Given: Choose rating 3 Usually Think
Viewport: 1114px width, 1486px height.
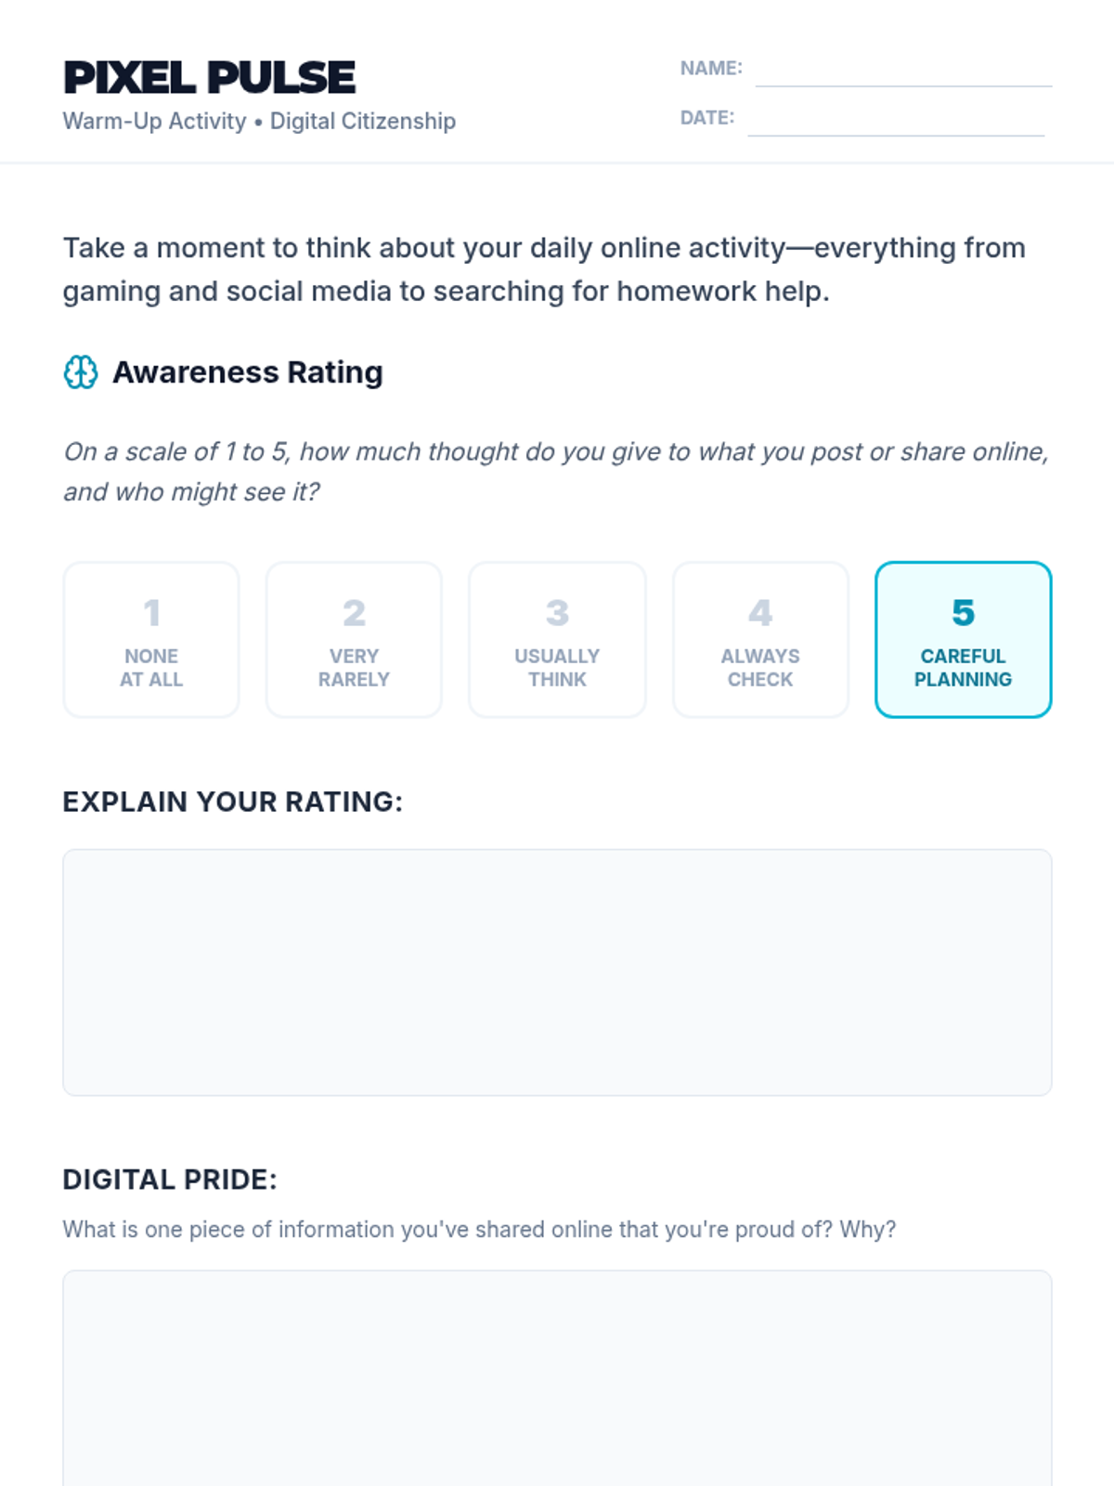Looking at the screenshot, I should coord(557,640).
